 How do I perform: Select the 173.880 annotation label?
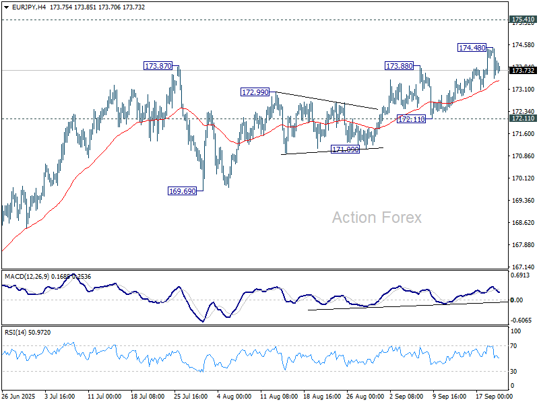[x=399, y=67]
